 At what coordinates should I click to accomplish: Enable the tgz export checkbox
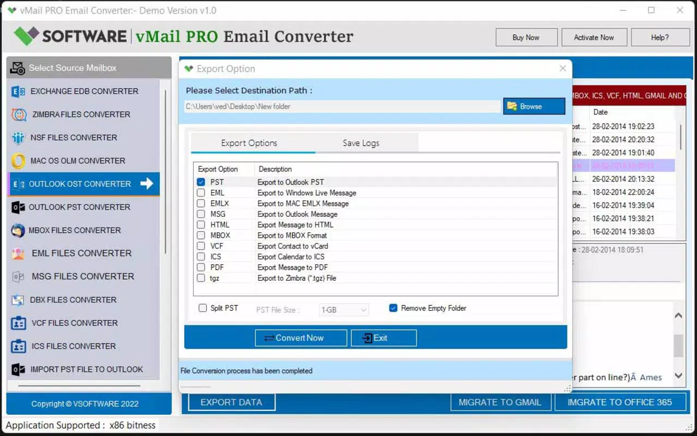tap(201, 278)
